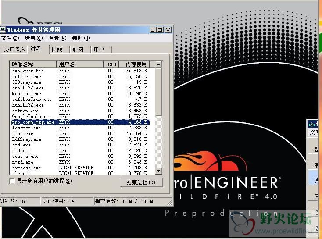Screen dimensions: 322x239
Task: Click the CPU 使用: 0% status entry
Action: 67,201
